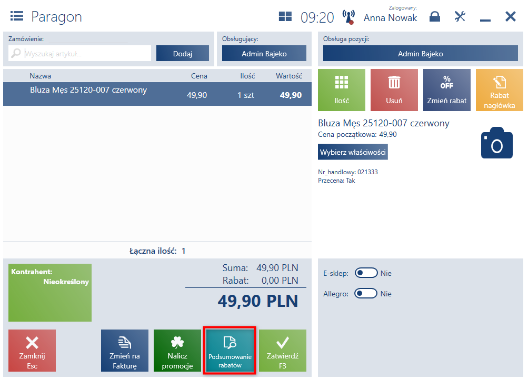The height and width of the screenshot is (379, 528).
Task: Open the Rabat nagłówka tile
Action: (500, 90)
